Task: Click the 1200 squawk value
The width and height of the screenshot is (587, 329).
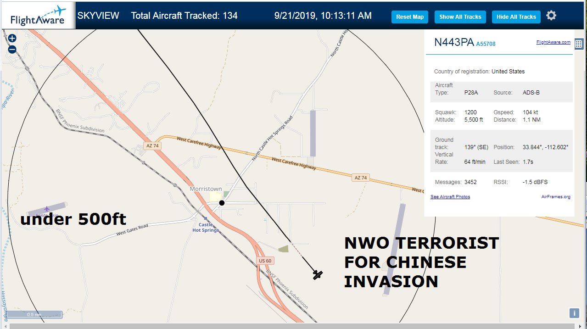Action: 470,112
